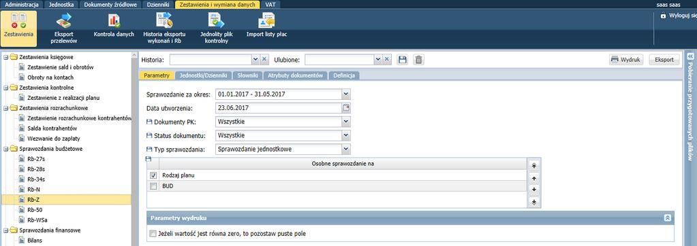Viewport: 697px width, 246px height.
Task: Click the save favorite floppy disk icon
Action: coord(403,60)
